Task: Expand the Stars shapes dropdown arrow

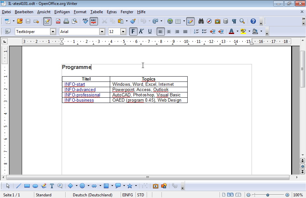Action: (x=136, y=186)
